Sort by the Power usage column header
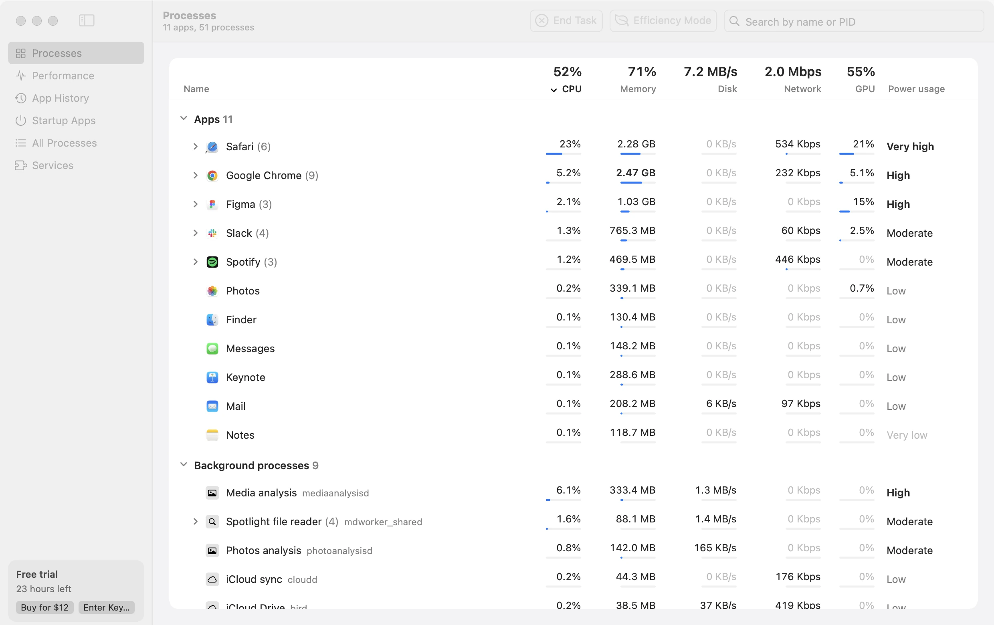994x625 pixels. click(x=916, y=89)
